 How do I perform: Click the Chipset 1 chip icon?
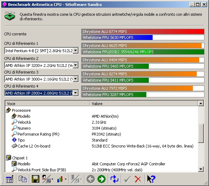8,158
